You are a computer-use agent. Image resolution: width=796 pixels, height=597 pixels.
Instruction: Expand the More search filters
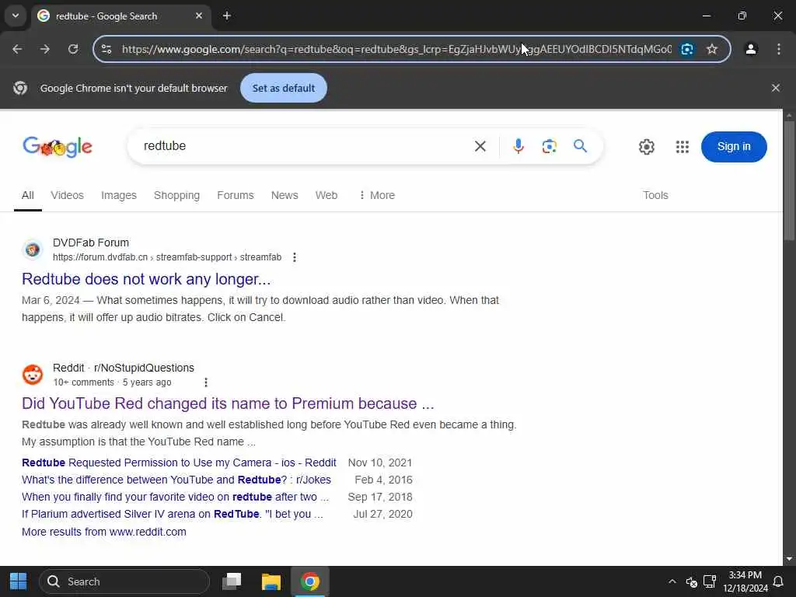[377, 195]
